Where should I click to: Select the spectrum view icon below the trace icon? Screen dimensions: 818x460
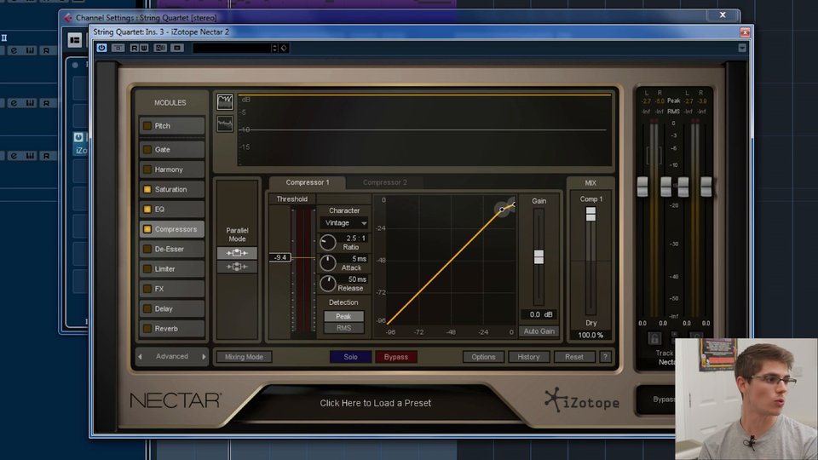225,124
